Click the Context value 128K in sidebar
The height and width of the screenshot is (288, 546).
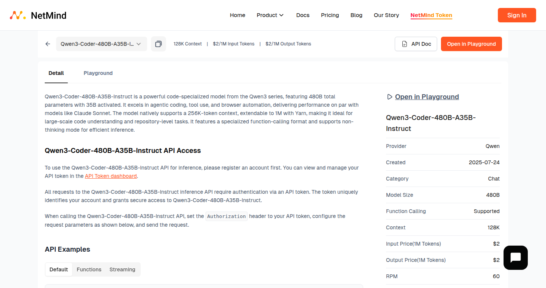[494, 227]
